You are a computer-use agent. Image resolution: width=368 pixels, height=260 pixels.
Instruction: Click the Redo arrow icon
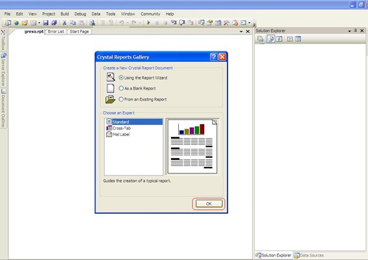pos(134,23)
